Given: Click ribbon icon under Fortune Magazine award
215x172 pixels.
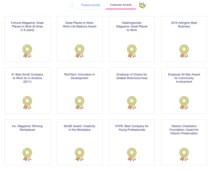Looking at the screenshot, I should pyautogui.click(x=27, y=51).
